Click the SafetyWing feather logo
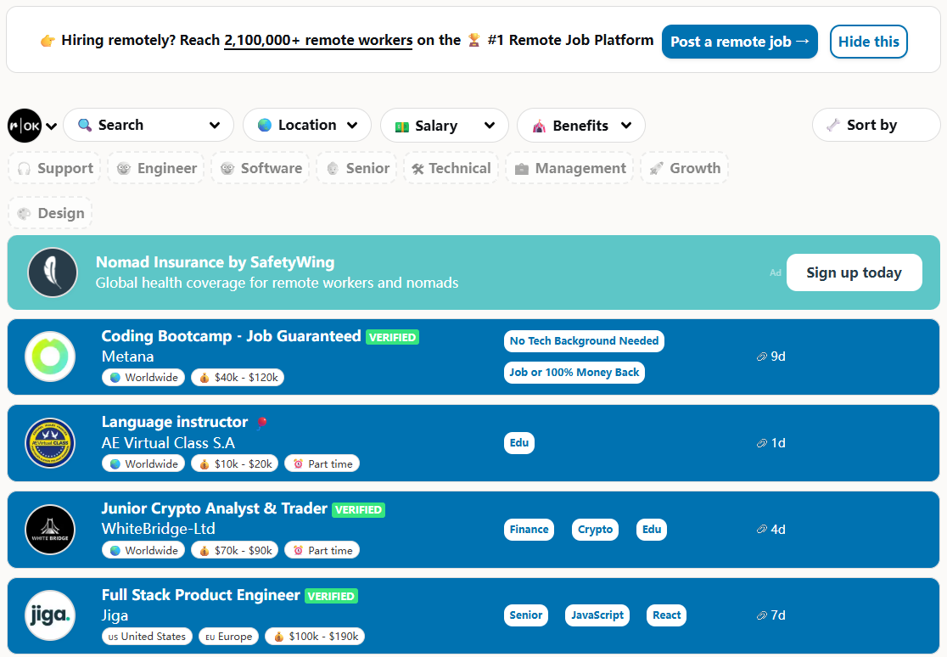This screenshot has height=657, width=947. pyautogui.click(x=53, y=272)
